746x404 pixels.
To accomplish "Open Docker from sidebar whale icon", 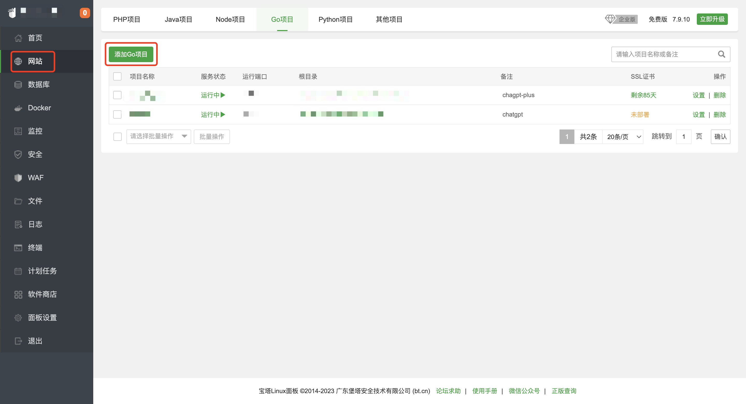I will click(18, 108).
